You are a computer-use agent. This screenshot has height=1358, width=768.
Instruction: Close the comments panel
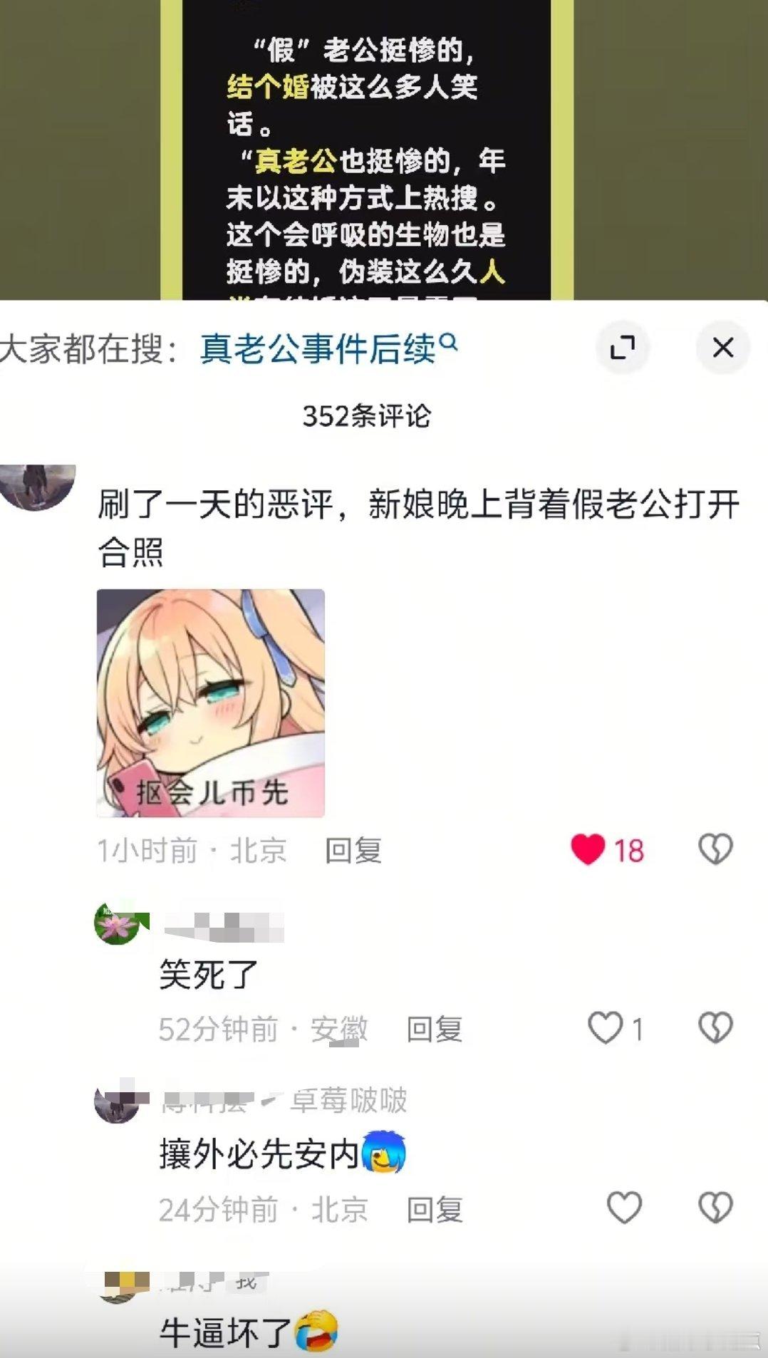(x=723, y=348)
